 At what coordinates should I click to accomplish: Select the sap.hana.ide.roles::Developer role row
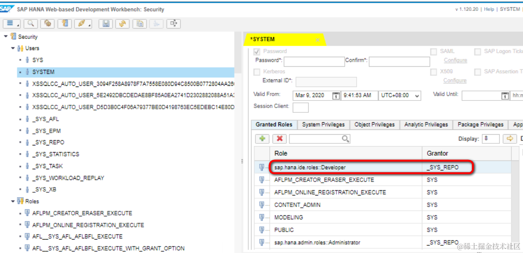coord(383,167)
